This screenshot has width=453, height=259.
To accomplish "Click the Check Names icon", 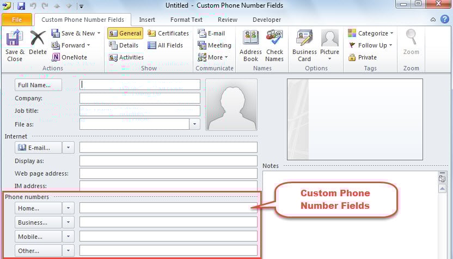I will 274,45.
